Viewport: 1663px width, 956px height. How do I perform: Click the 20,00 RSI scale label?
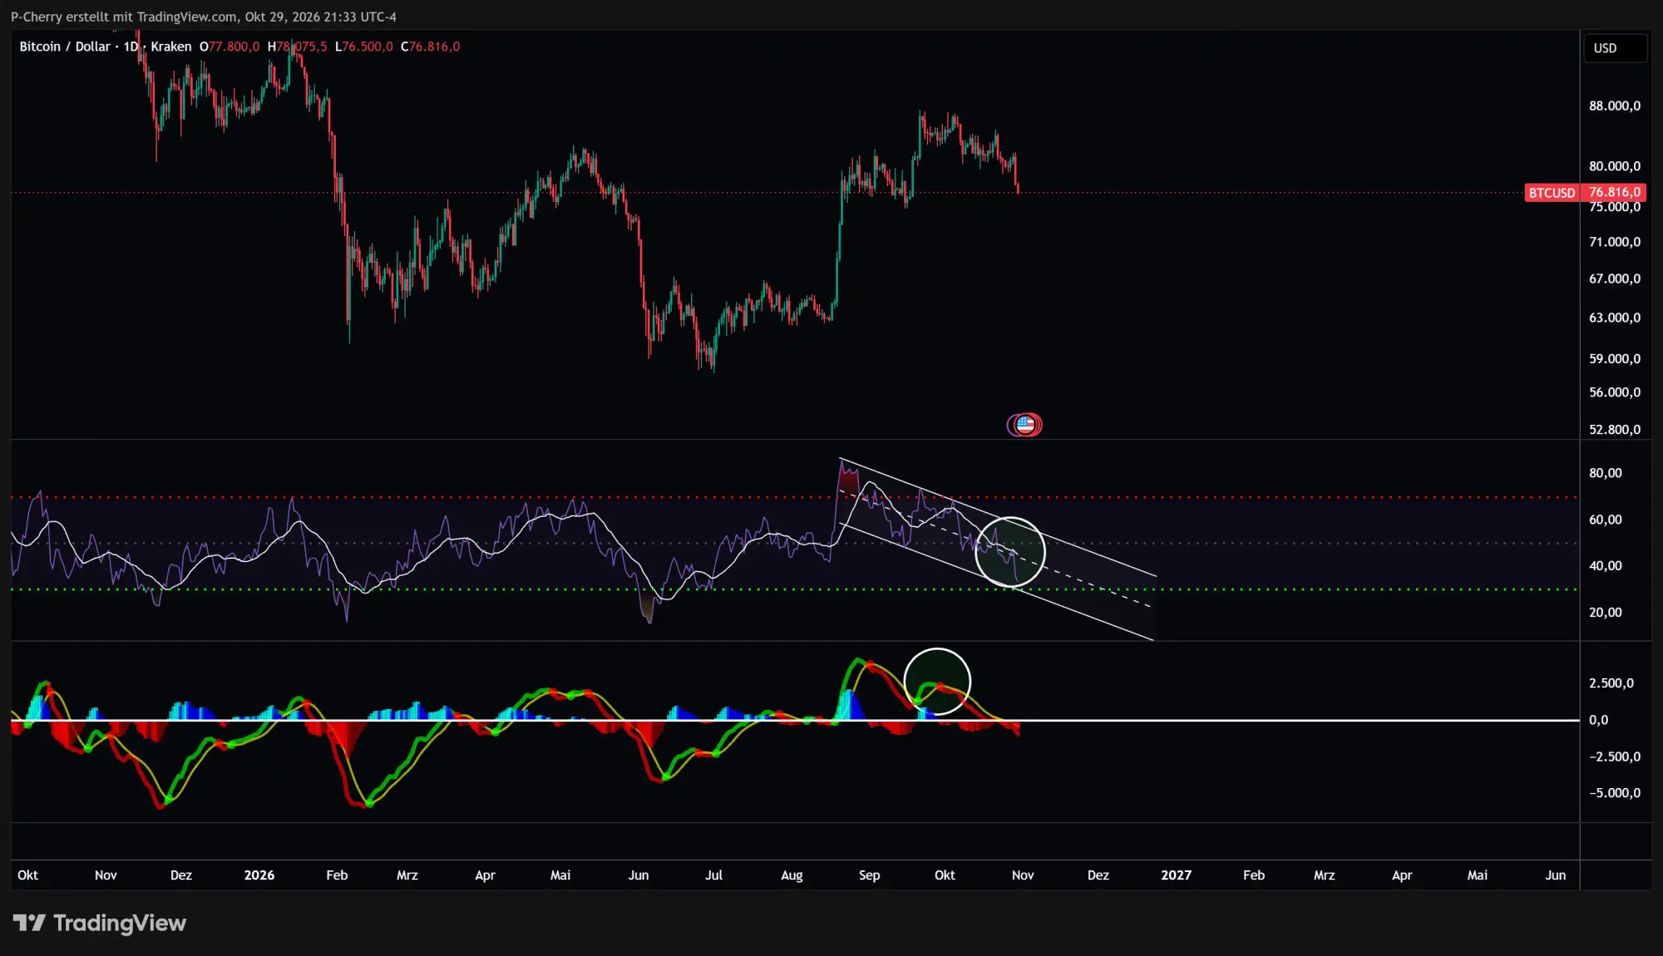(1606, 613)
